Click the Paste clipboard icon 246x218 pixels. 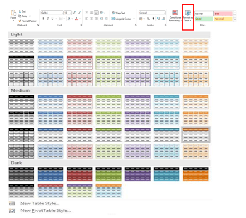coord(13,13)
